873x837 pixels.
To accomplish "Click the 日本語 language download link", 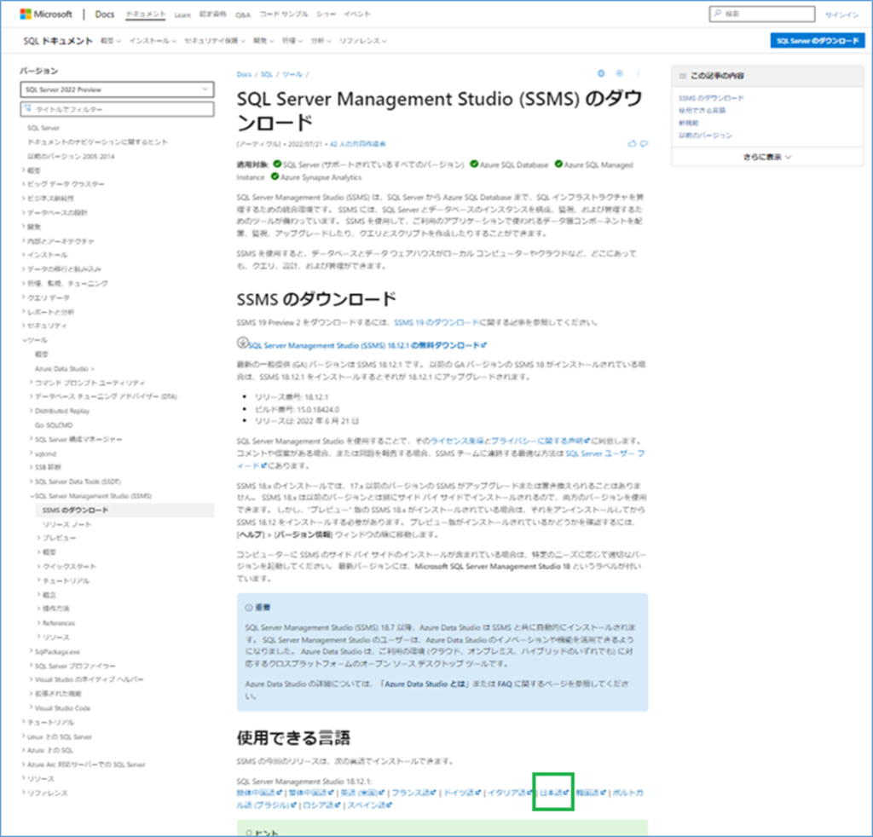I will coord(554,793).
